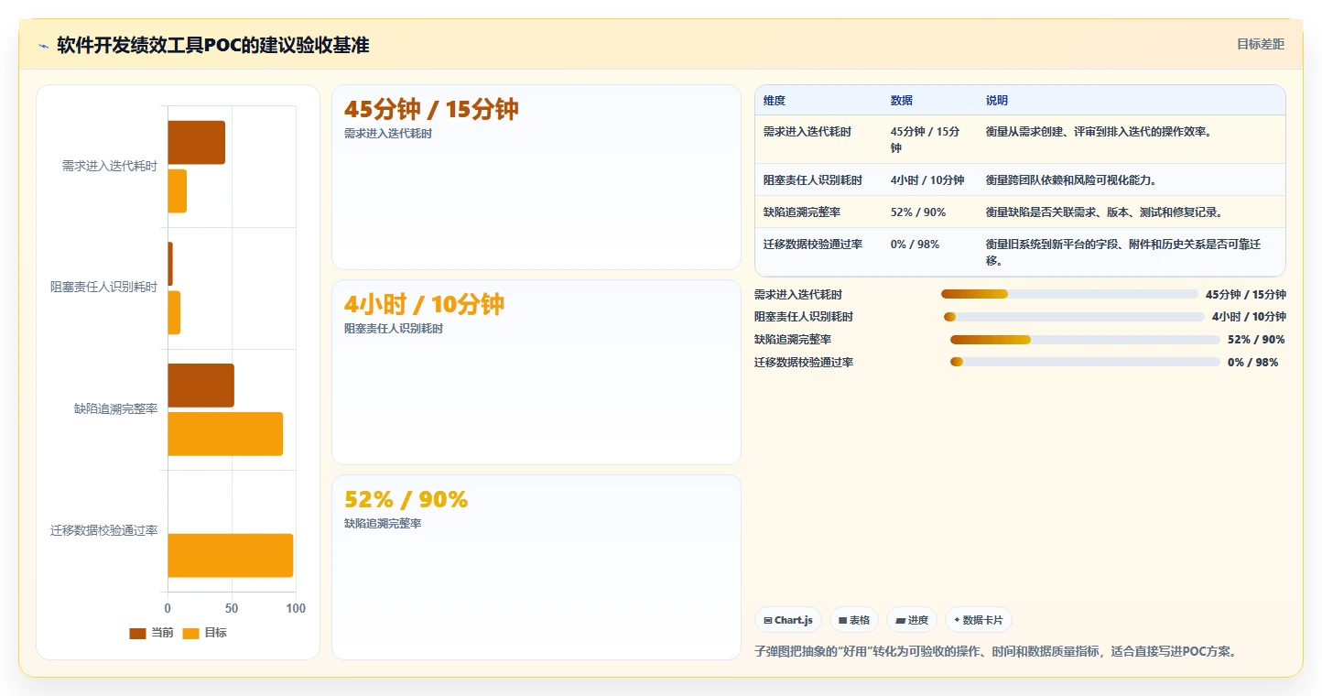Click the 当前 bar for 需求进入迭代耗时
Image resolution: width=1322 pixels, height=696 pixels.
tap(196, 143)
